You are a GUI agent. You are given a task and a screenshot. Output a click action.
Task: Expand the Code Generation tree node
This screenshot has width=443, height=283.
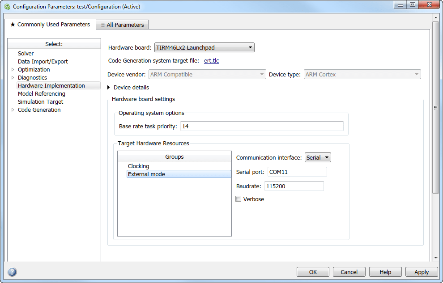point(13,110)
